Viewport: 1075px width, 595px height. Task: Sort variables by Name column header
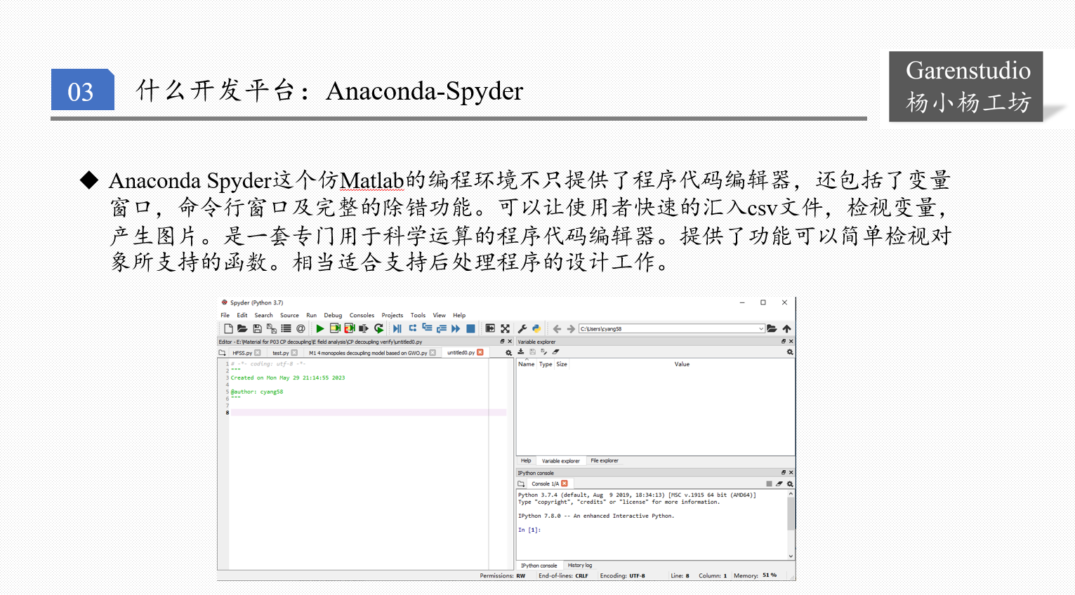(x=527, y=364)
